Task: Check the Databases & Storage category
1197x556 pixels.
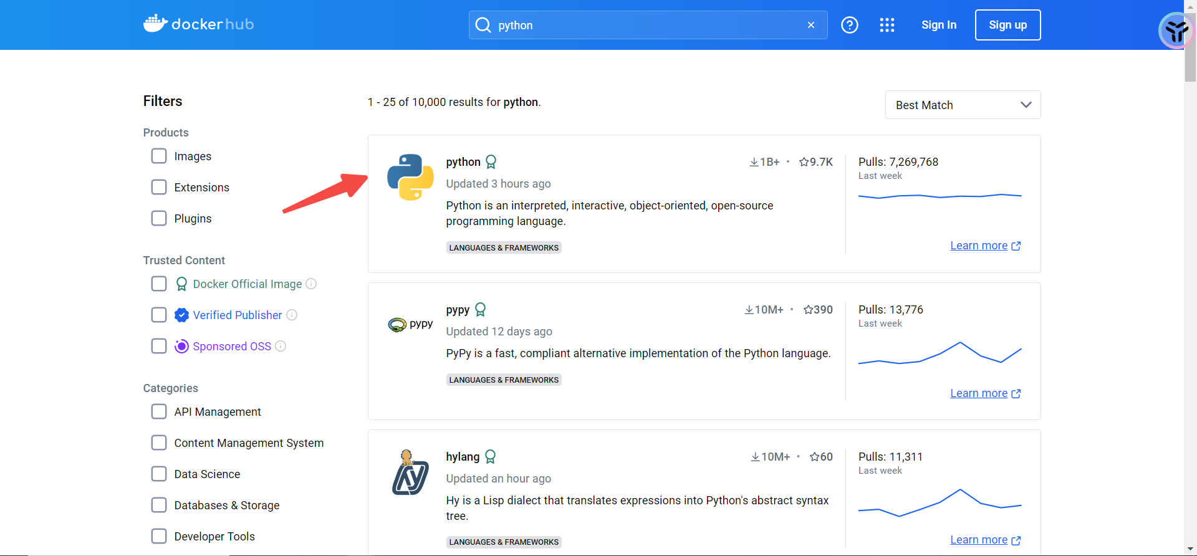Action: click(159, 505)
